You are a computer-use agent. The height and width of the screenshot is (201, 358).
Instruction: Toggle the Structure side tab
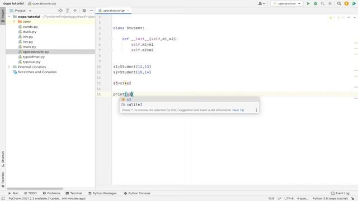coord(3,159)
